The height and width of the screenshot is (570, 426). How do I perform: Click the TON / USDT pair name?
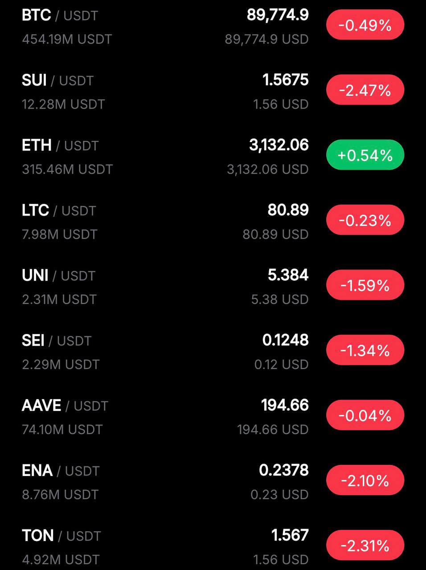coord(61,536)
